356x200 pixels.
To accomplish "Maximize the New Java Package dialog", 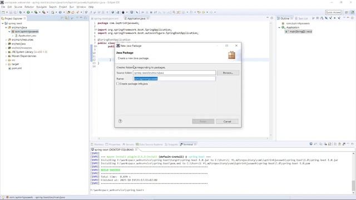I will (x=226, y=46).
